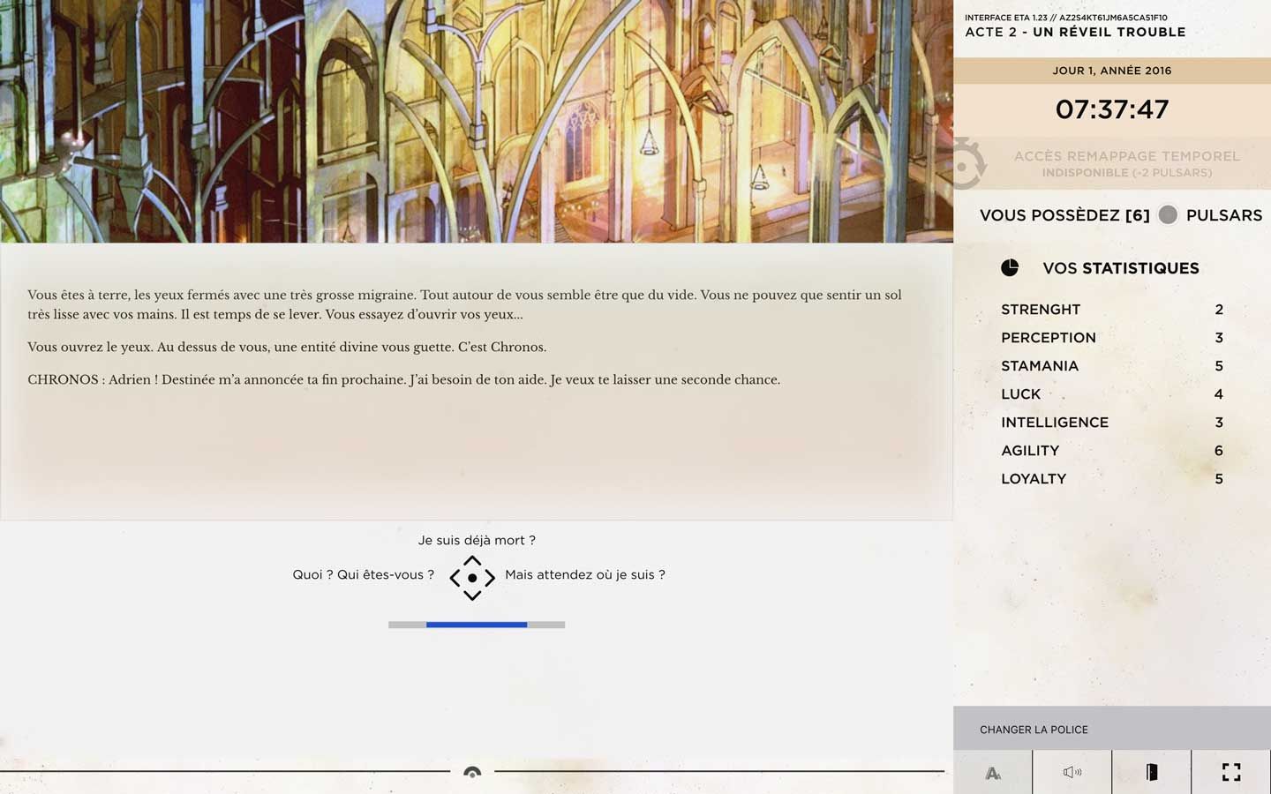This screenshot has width=1271, height=794.
Task: Click the 'Interface ETA 1.23' version text
Action: [1066, 18]
